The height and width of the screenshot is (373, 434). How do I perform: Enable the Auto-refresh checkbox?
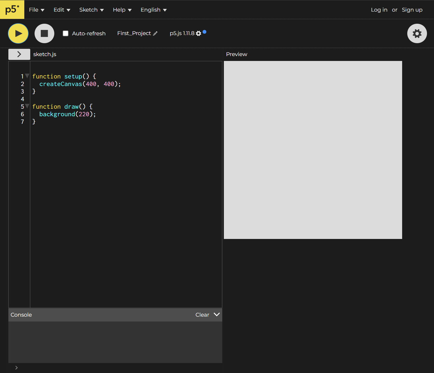[x=66, y=33]
